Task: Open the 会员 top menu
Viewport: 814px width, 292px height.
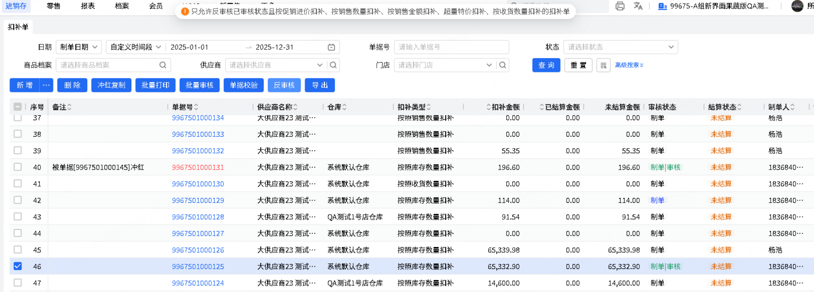Action: click(x=156, y=6)
